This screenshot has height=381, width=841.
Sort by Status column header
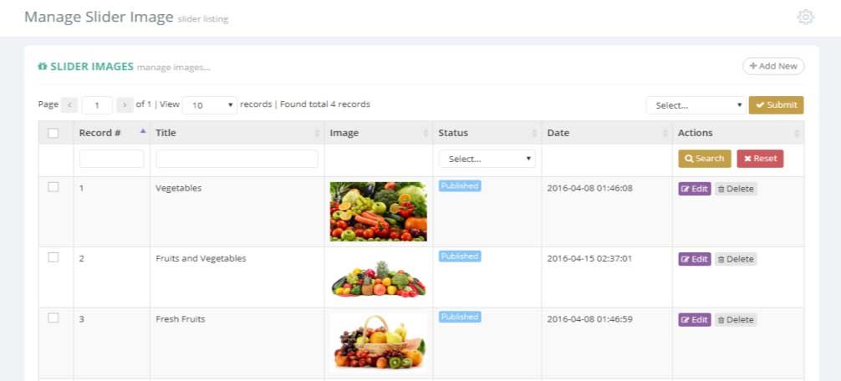487,133
